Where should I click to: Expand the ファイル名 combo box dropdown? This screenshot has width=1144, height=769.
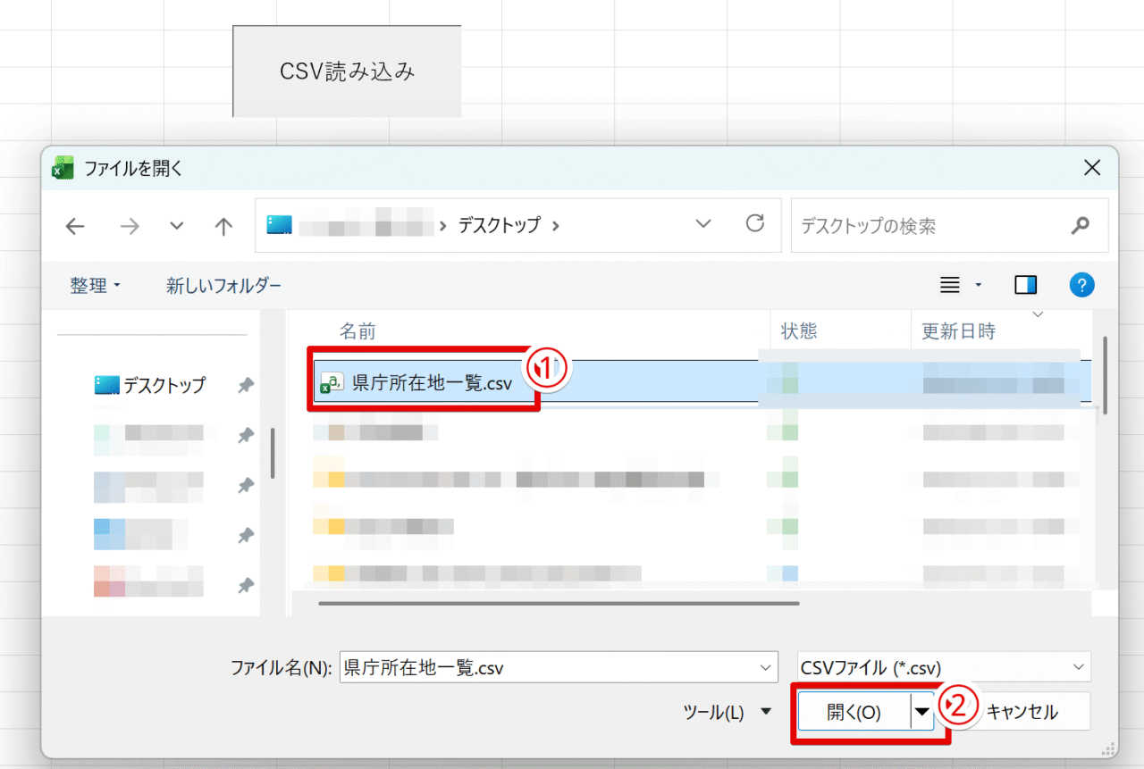[764, 666]
